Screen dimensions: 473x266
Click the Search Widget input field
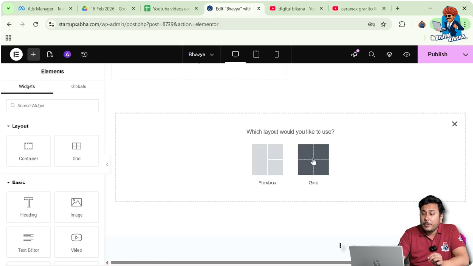pos(53,106)
